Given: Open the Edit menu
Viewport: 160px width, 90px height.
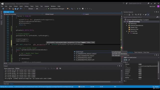Looking at the screenshot, I should [x=6, y=6].
